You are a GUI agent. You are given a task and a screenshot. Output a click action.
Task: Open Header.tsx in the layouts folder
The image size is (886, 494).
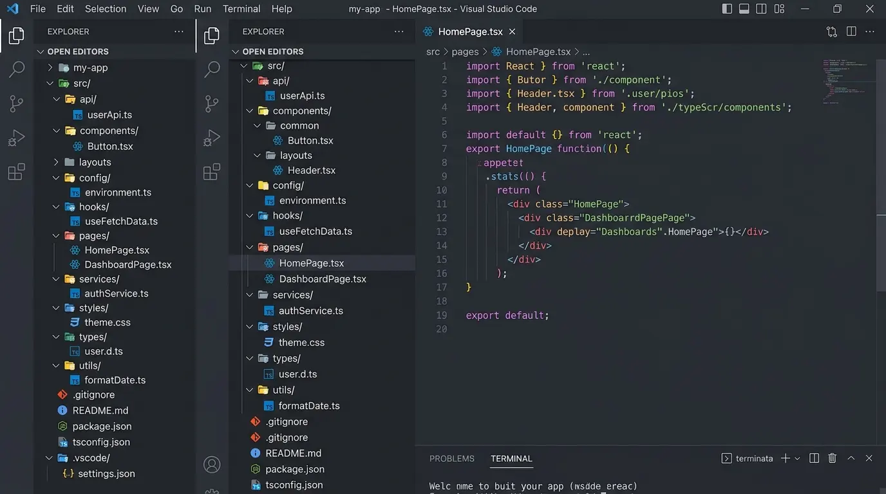tap(312, 170)
